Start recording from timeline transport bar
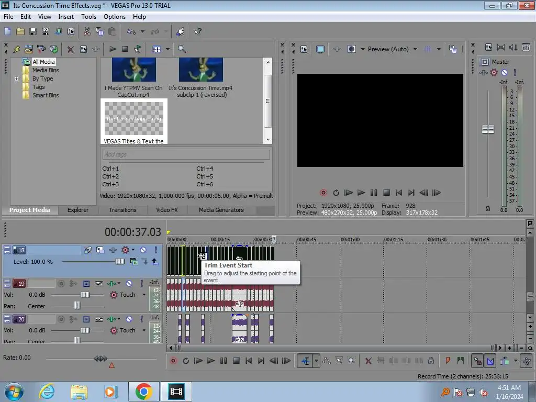 tap(173, 361)
